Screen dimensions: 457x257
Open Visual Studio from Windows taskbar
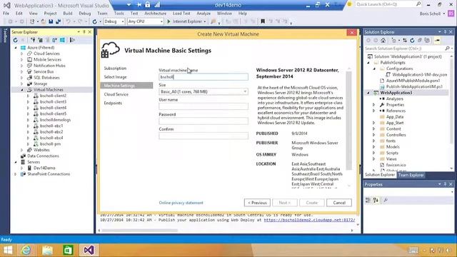89,250
